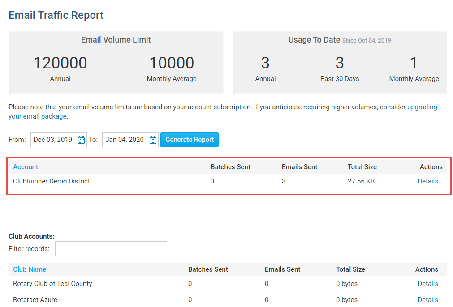This screenshot has height=307, width=453.
Task: Focus the Filter records text box
Action: (x=111, y=249)
